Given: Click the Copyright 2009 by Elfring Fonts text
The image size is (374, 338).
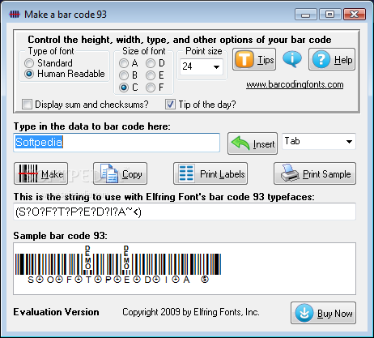Looking at the screenshot, I should coord(191,312).
